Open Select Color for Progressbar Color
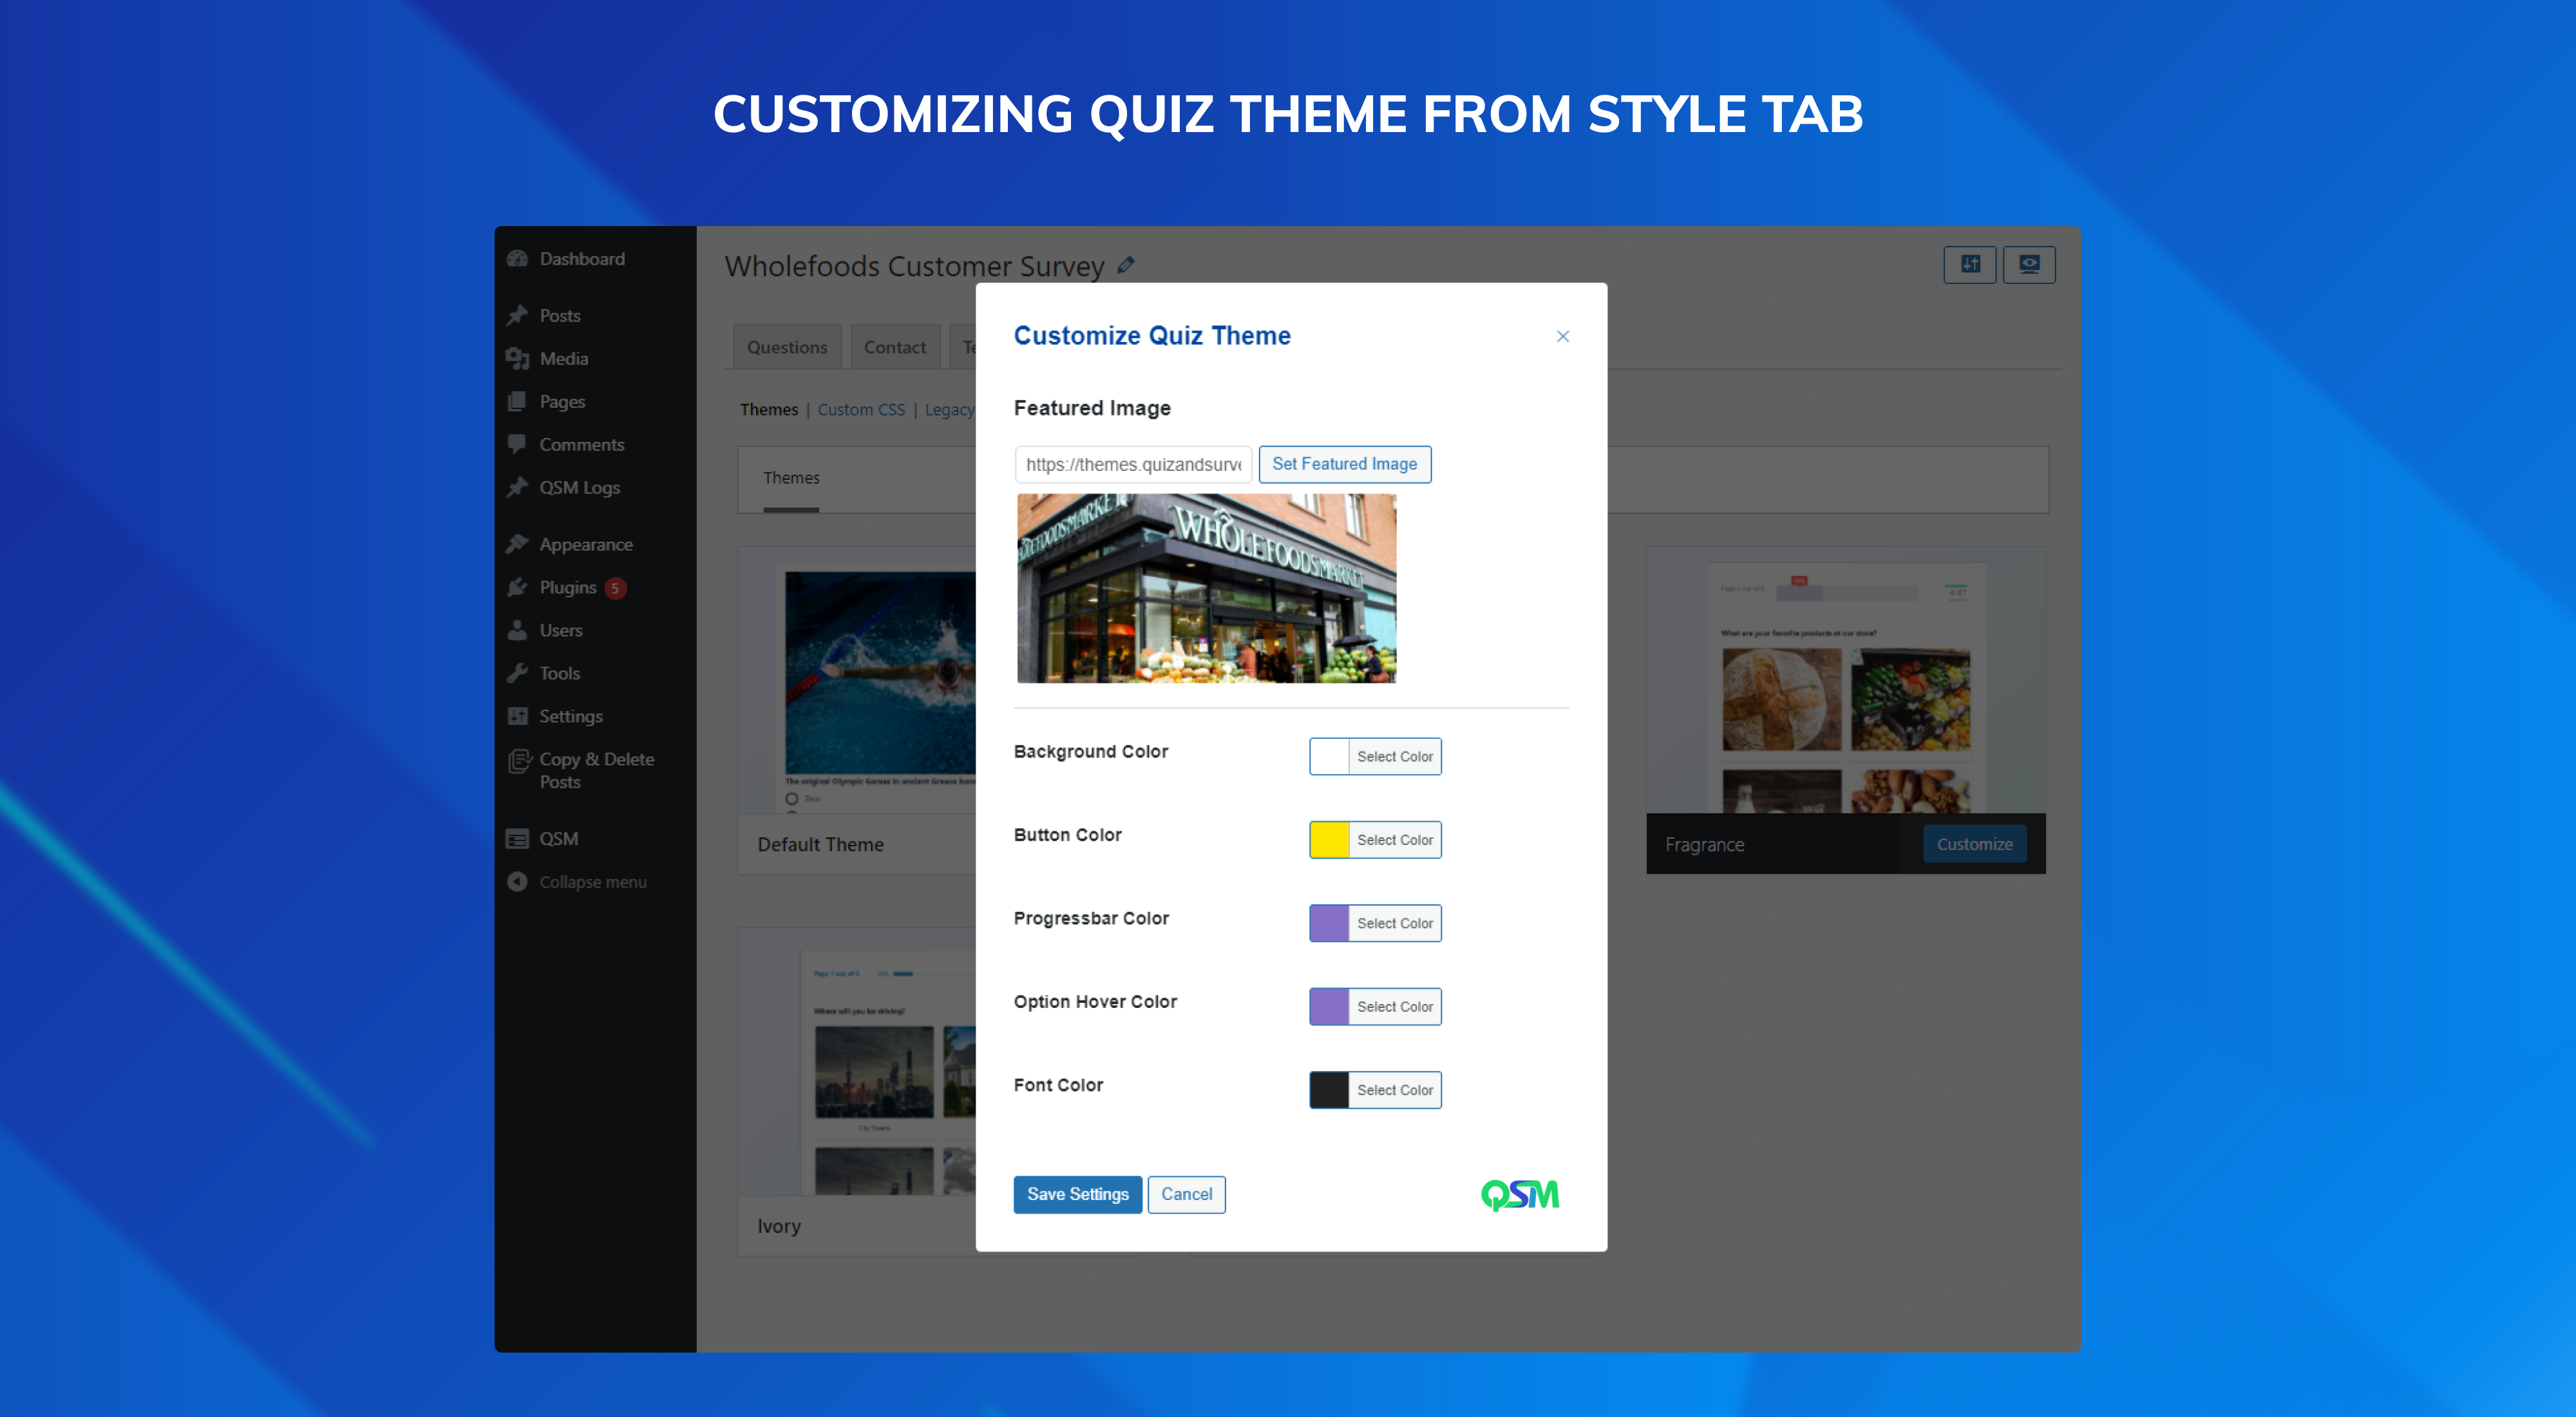The image size is (2576, 1417). (x=1395, y=923)
